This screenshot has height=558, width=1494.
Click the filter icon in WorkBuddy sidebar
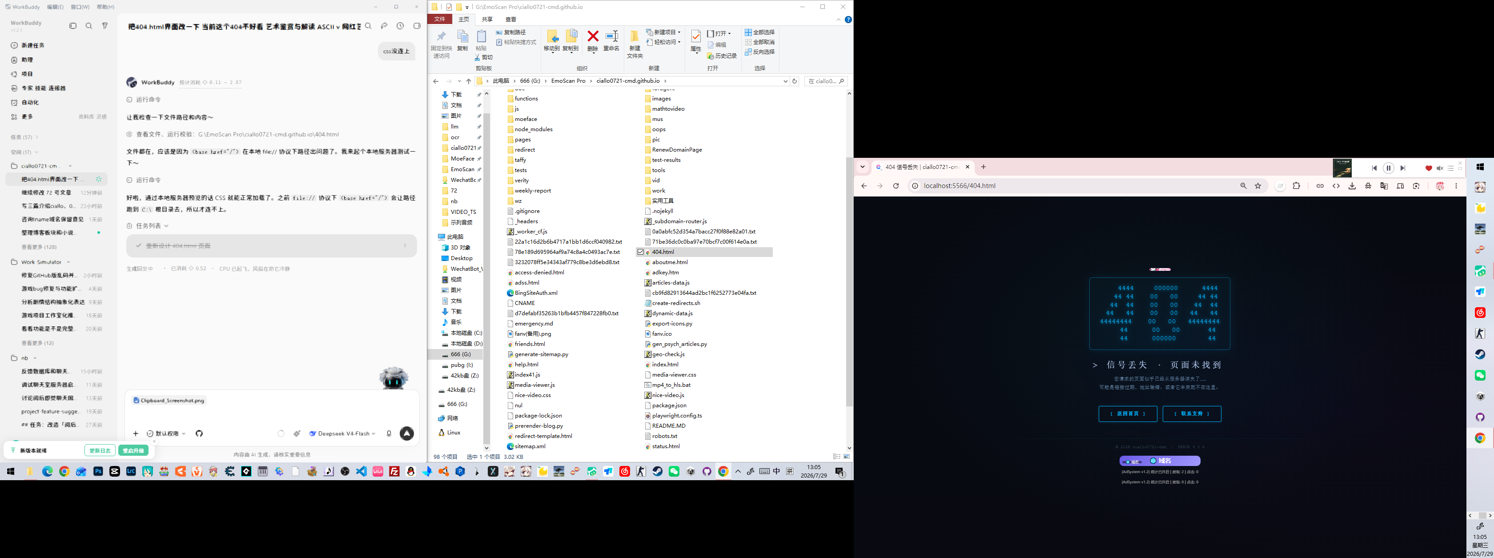[x=105, y=25]
